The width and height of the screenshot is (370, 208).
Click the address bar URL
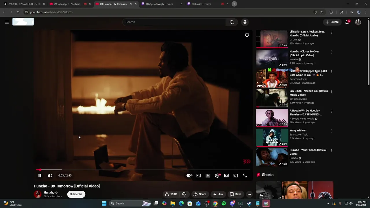click(x=51, y=12)
